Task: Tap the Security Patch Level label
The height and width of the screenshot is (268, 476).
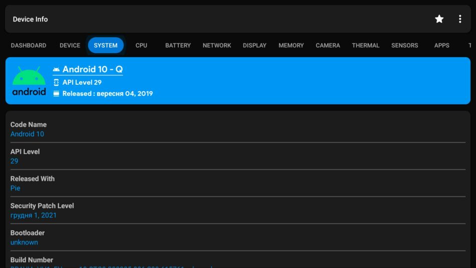Action: click(42, 206)
